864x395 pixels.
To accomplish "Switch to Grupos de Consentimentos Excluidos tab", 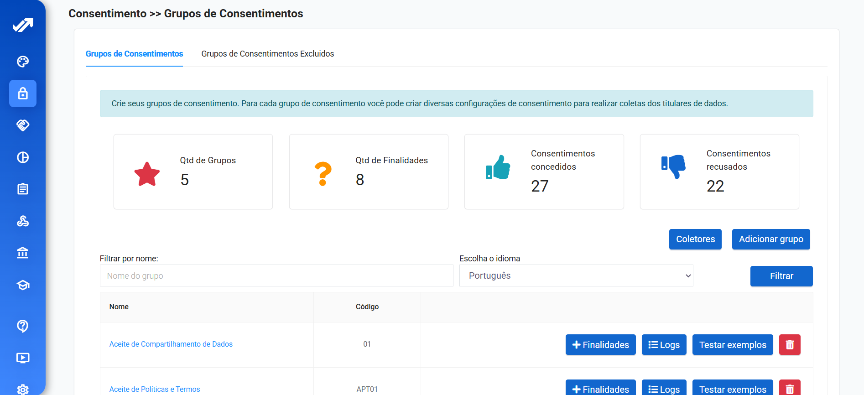I will click(x=267, y=54).
